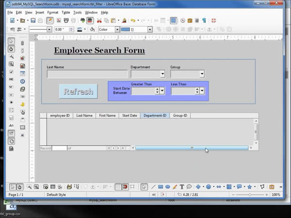Open the Department dropdown list

point(162,74)
